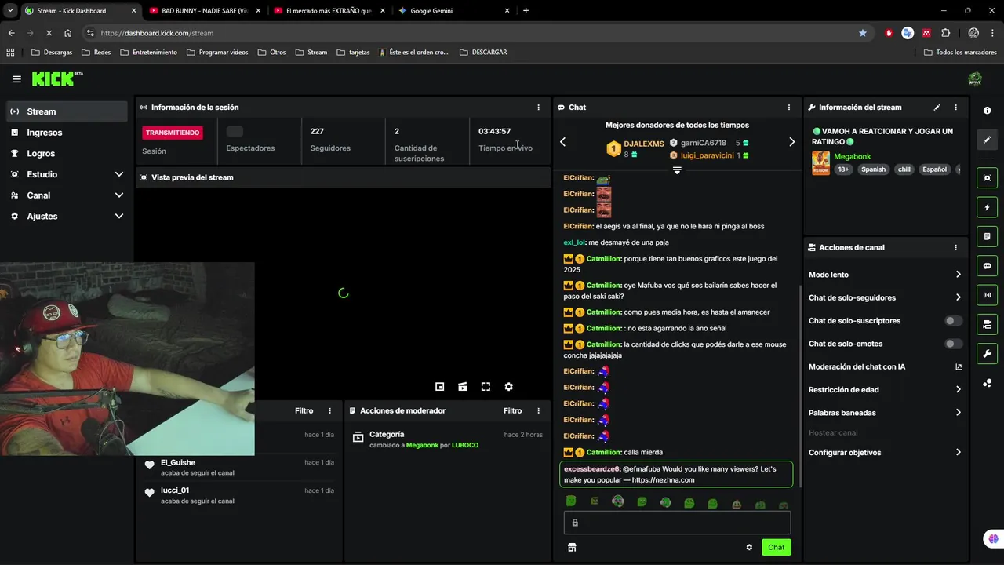Screen dimensions: 1004x565
Task: Open stream preview settings gear
Action: pos(508,387)
